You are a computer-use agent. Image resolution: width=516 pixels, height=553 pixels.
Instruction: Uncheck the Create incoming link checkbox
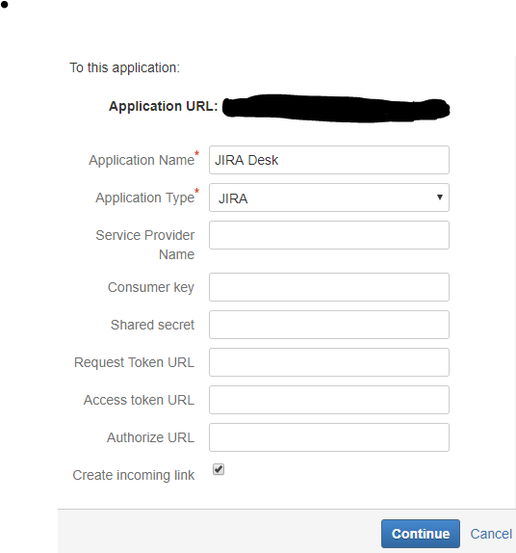tap(219, 469)
